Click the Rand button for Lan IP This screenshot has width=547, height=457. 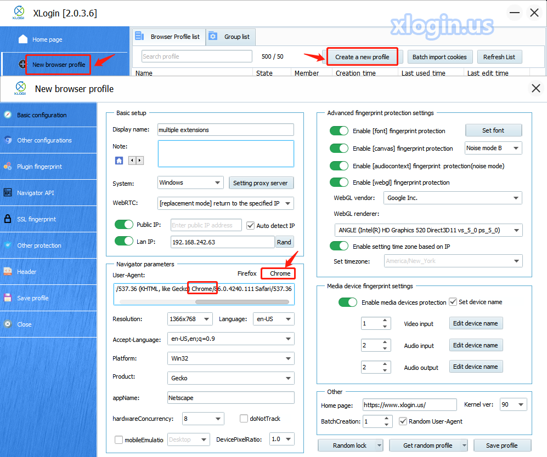[x=284, y=242]
